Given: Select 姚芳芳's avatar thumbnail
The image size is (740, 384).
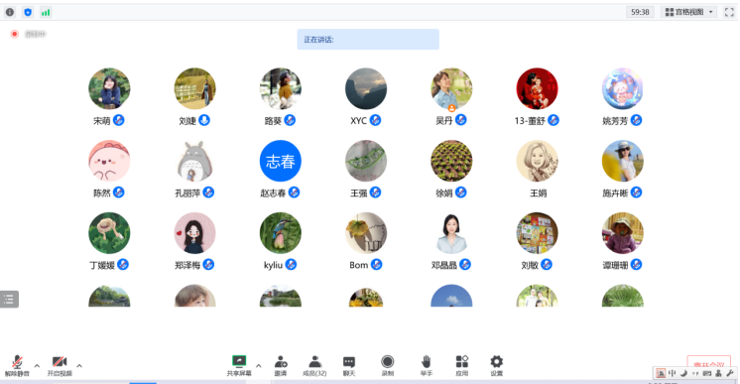Looking at the screenshot, I should click(x=623, y=88).
